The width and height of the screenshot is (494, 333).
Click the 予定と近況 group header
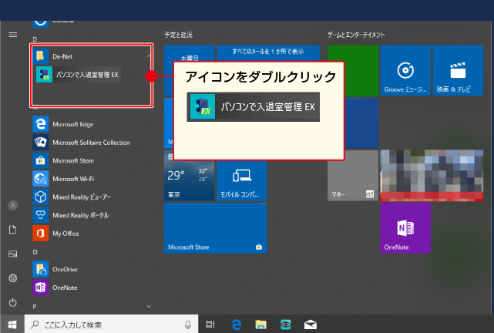(x=178, y=35)
